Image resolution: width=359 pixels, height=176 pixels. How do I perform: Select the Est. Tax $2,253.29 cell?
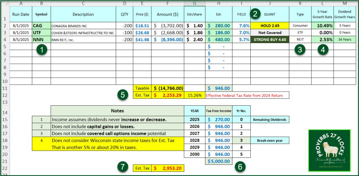click(167, 95)
